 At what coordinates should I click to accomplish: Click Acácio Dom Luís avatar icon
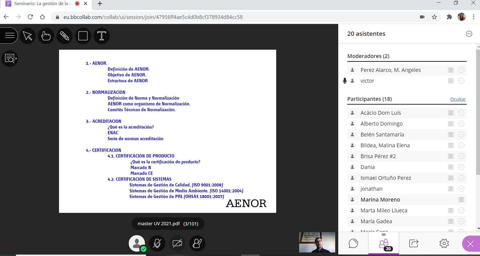[352, 113]
